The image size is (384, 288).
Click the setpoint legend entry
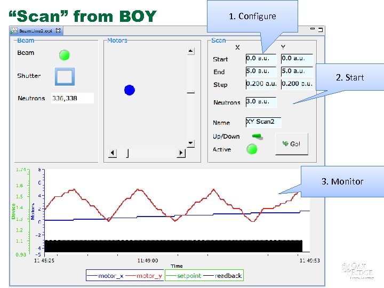[x=183, y=276]
